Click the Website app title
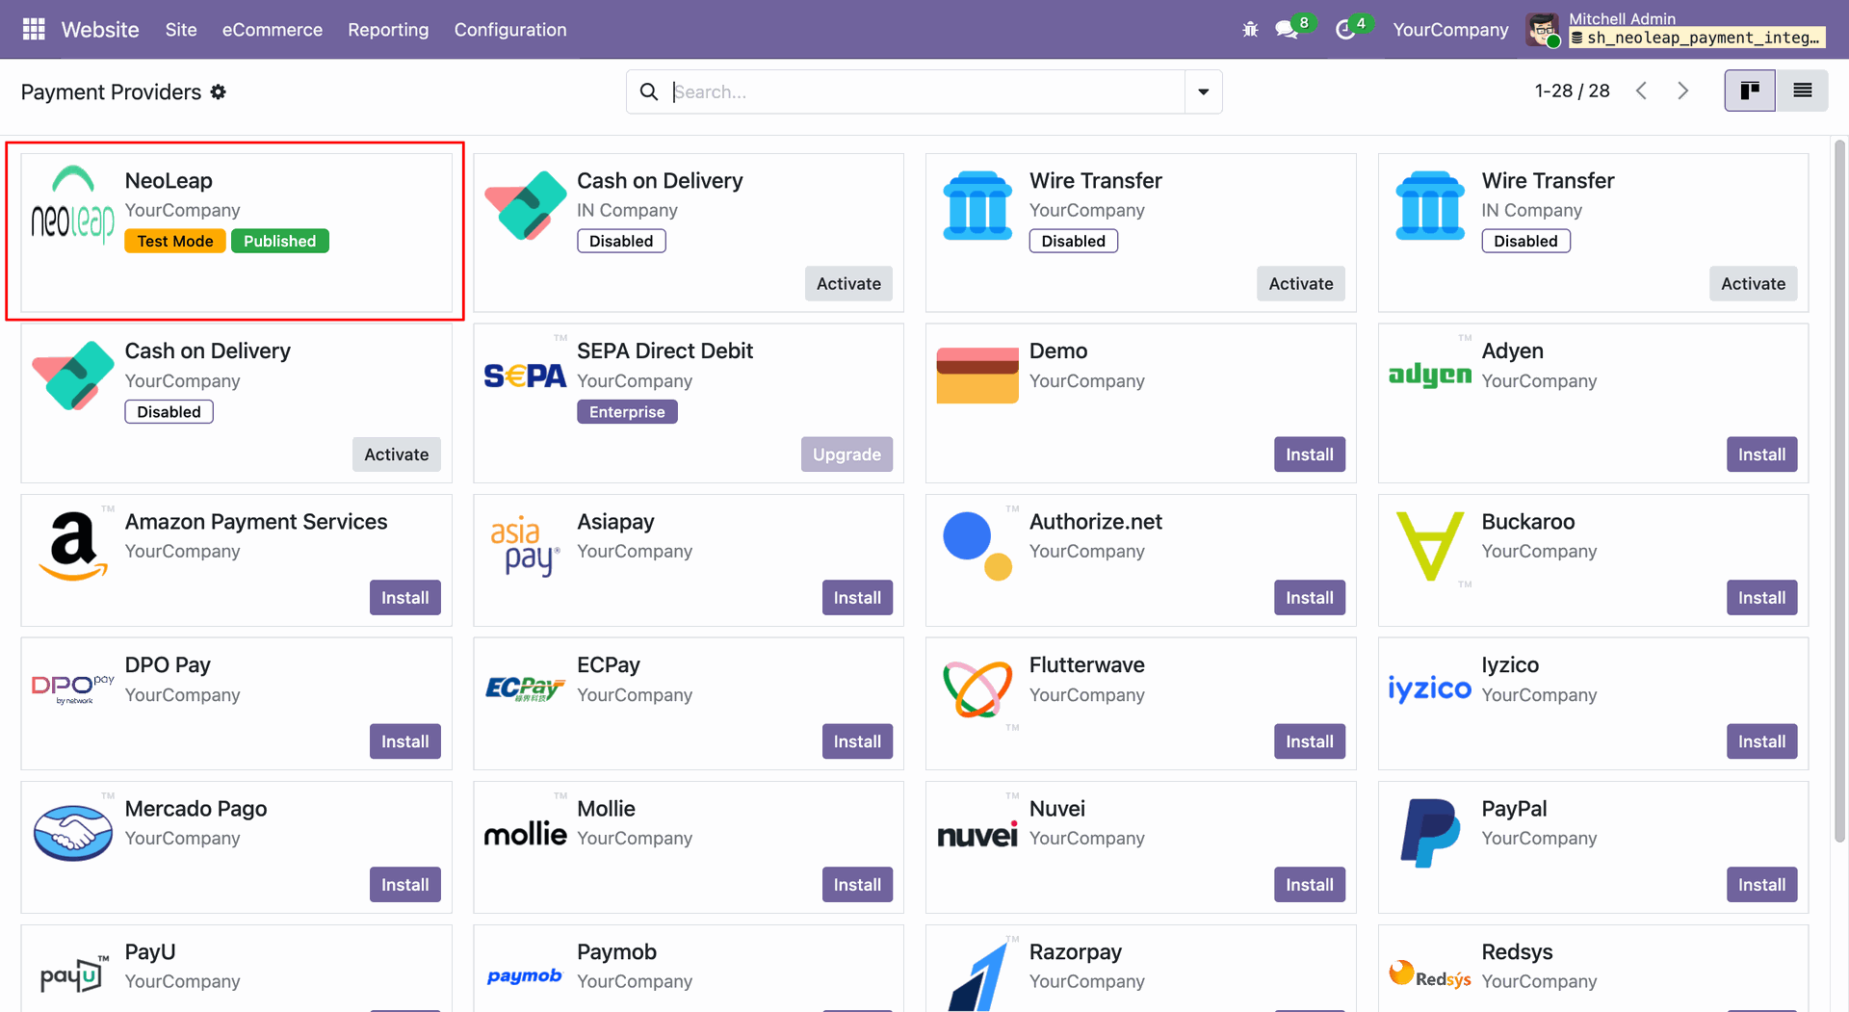This screenshot has width=1849, height=1012. 100,30
